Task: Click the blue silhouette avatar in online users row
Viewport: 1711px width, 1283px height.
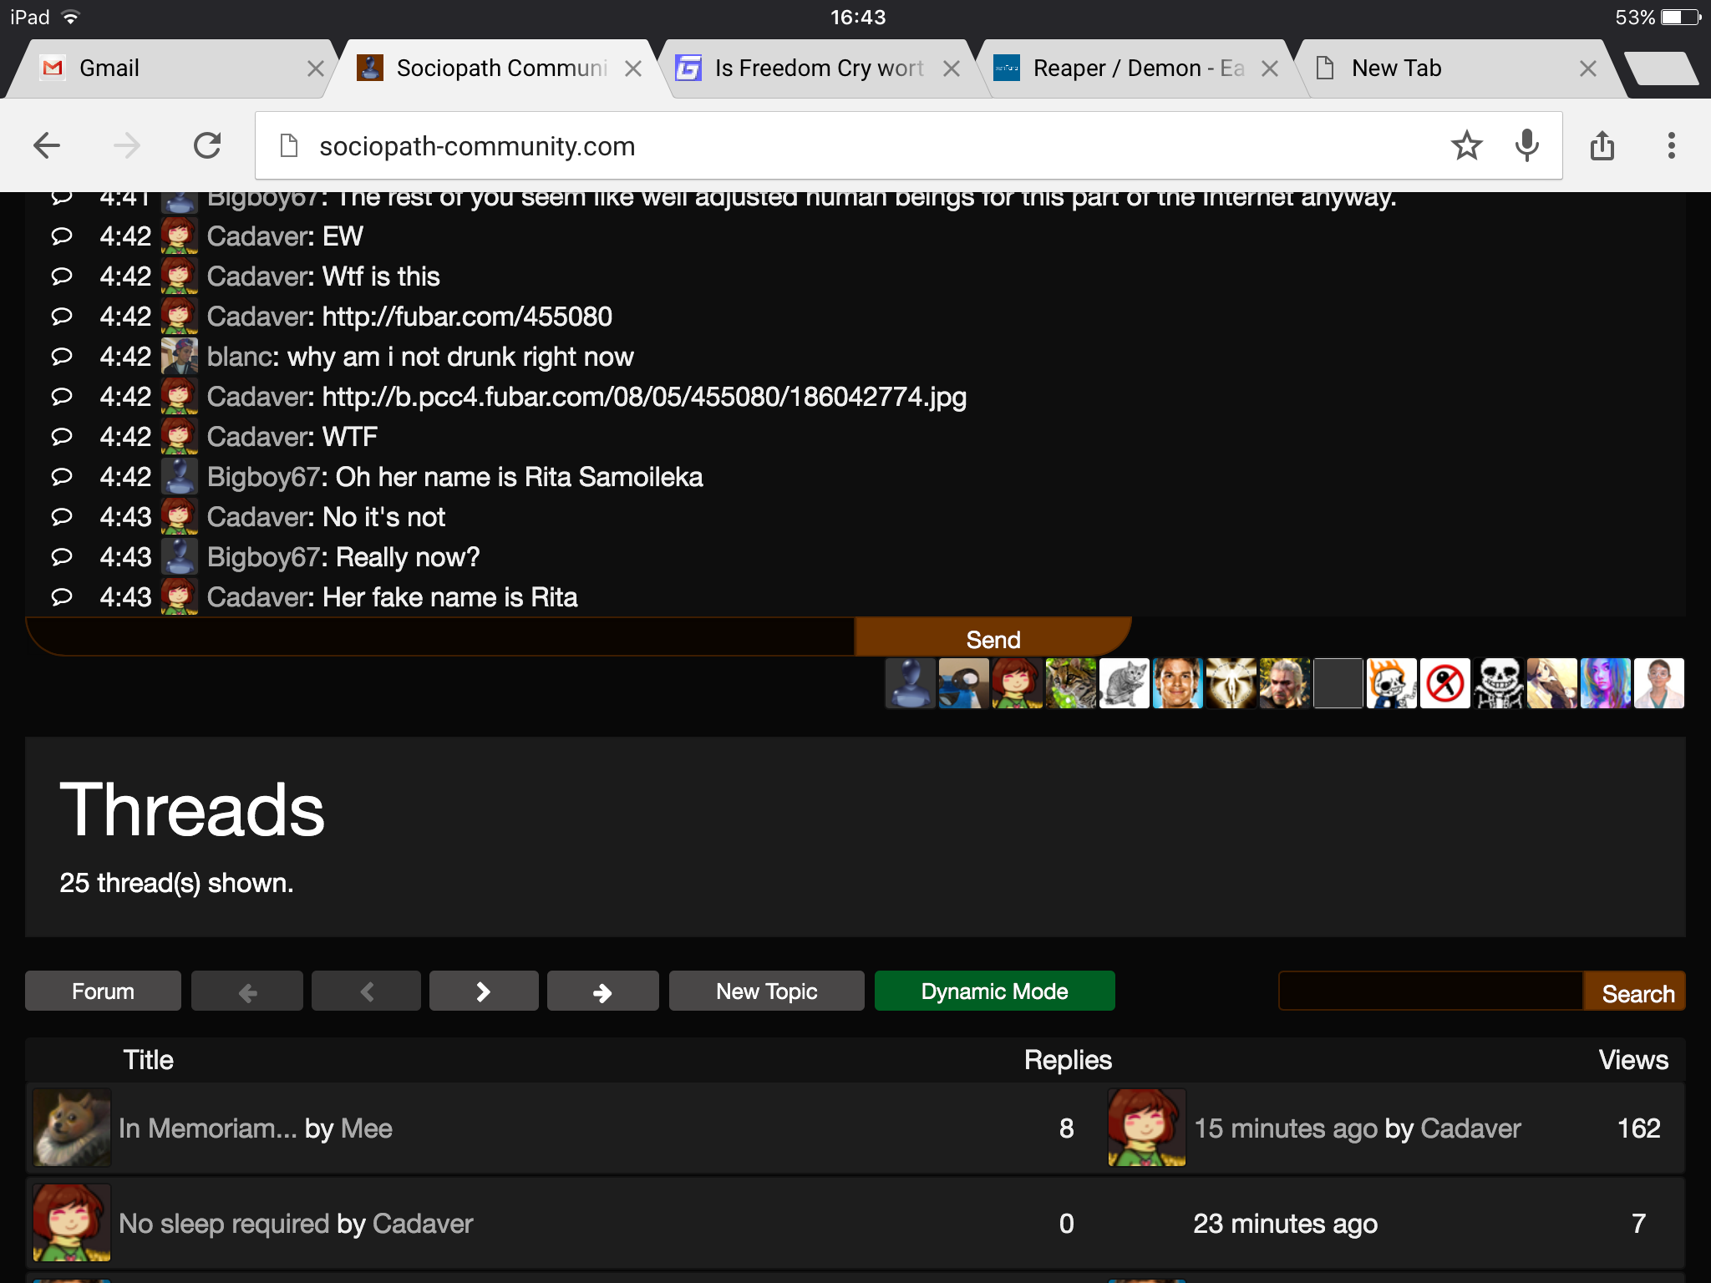Action: 911,683
